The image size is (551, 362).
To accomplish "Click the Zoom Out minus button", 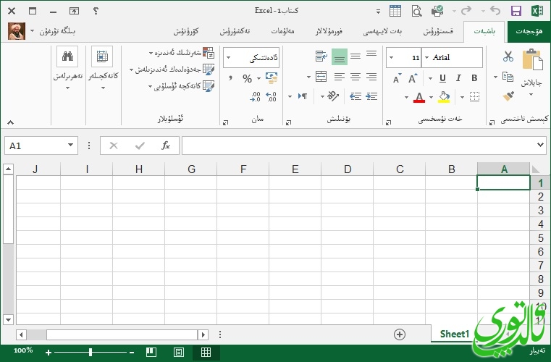I will coord(132,352).
